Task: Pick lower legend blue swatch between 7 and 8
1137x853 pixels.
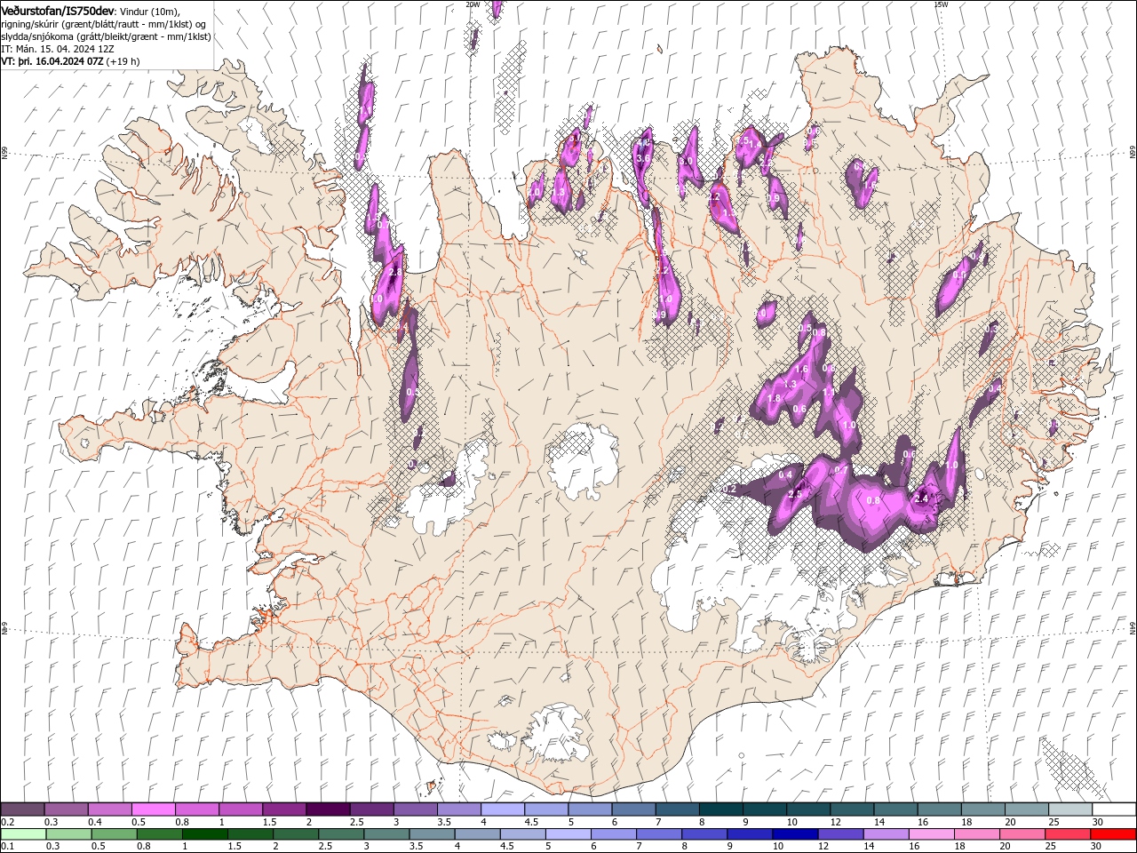Action: point(658,834)
